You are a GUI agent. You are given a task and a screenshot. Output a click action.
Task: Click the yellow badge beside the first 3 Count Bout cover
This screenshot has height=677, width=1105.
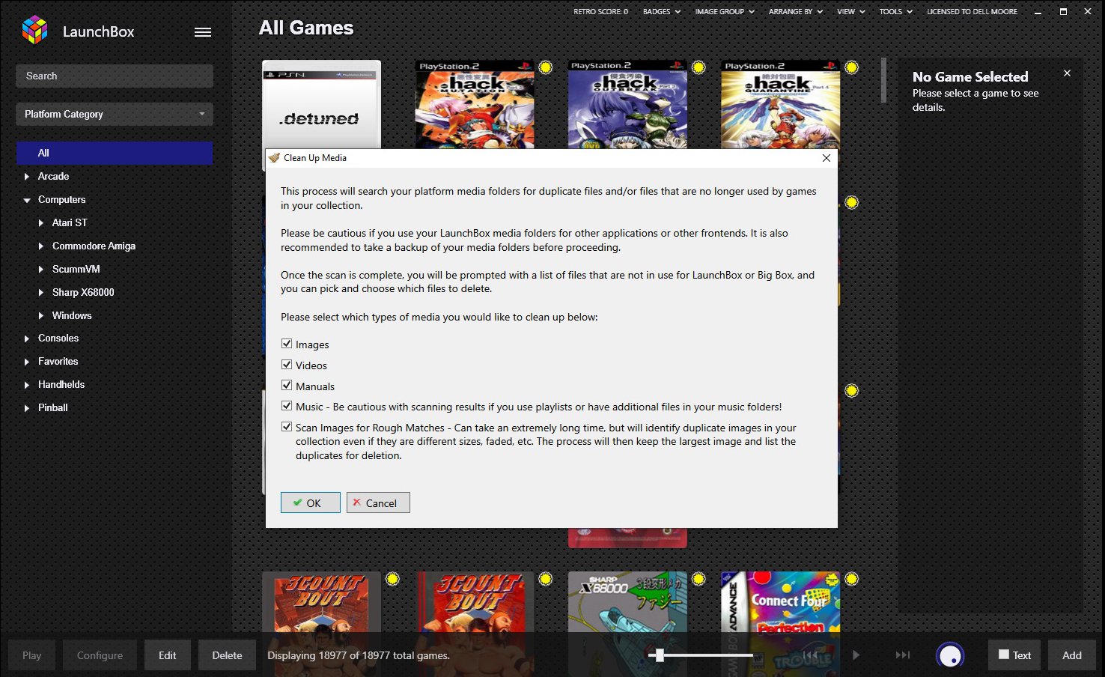[x=393, y=579]
